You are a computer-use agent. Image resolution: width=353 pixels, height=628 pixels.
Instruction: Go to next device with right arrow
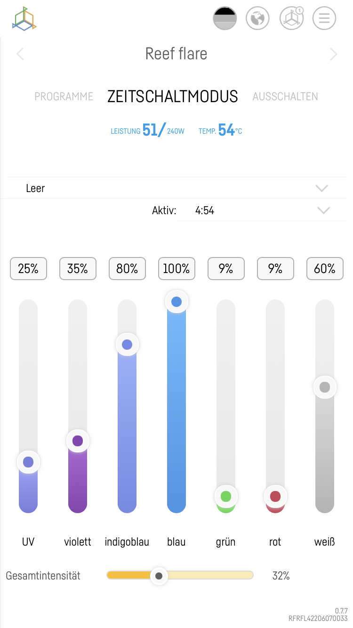tap(334, 54)
